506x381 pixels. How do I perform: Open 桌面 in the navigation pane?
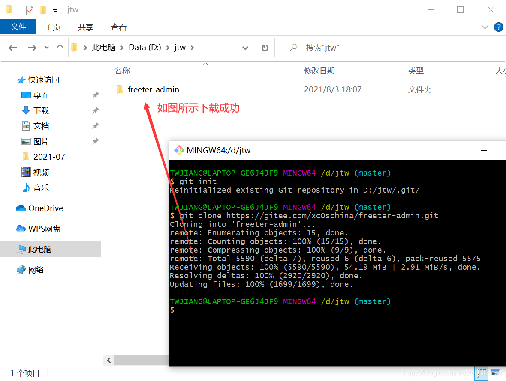[x=41, y=95]
